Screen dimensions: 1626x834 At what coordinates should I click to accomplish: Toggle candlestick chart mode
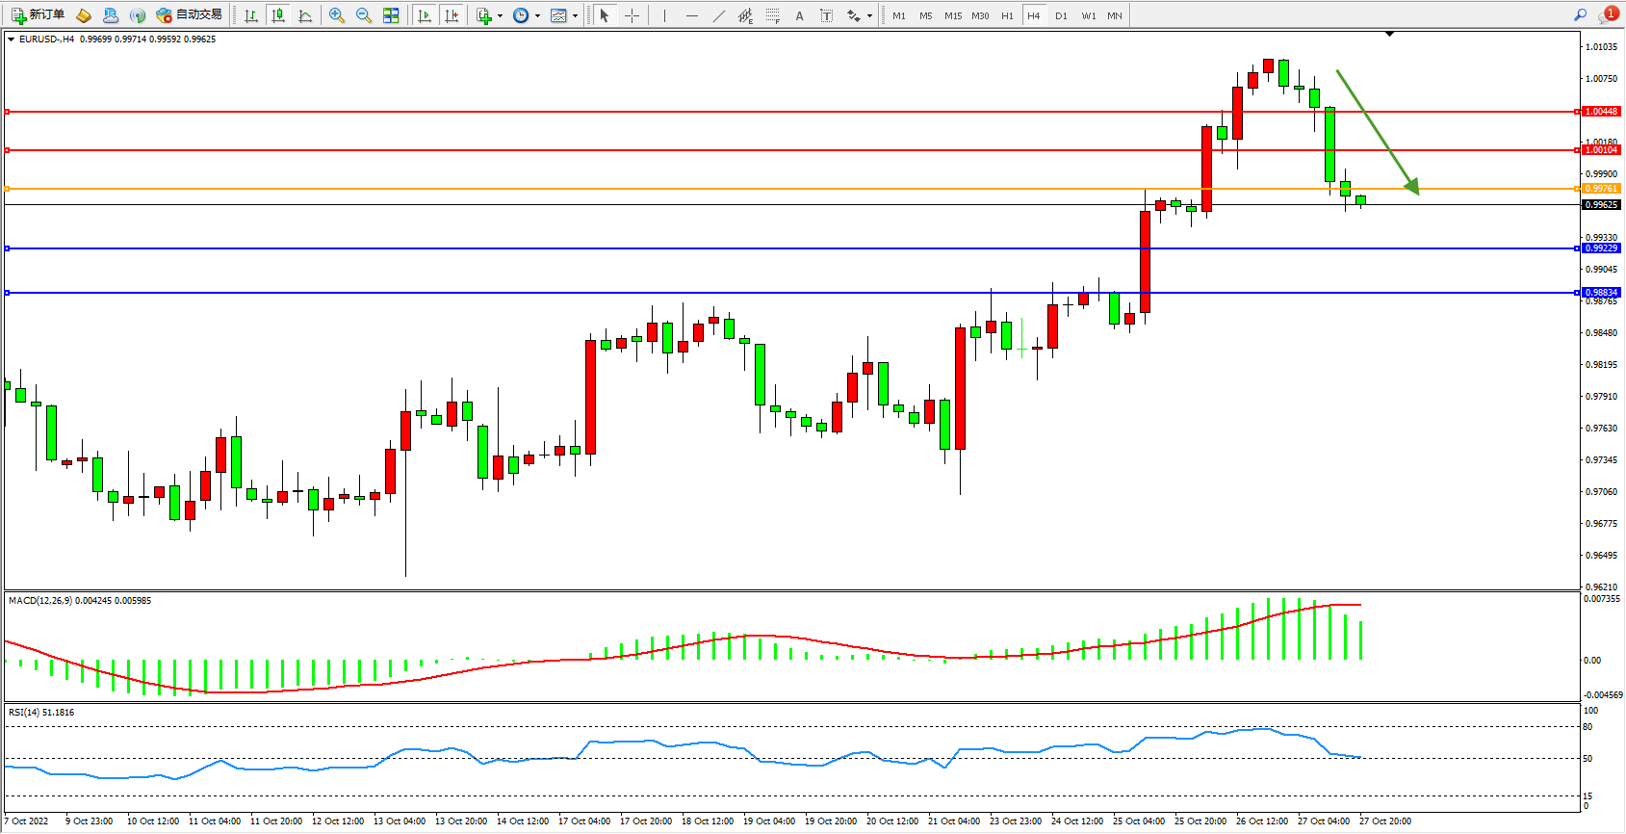click(278, 15)
